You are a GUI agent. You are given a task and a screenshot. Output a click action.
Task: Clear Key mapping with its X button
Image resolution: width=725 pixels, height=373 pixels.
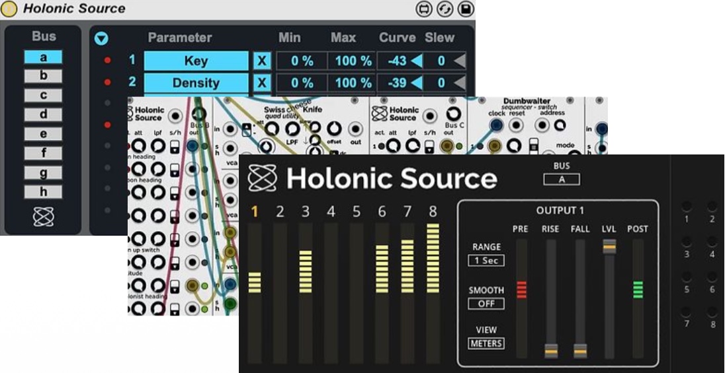(262, 61)
